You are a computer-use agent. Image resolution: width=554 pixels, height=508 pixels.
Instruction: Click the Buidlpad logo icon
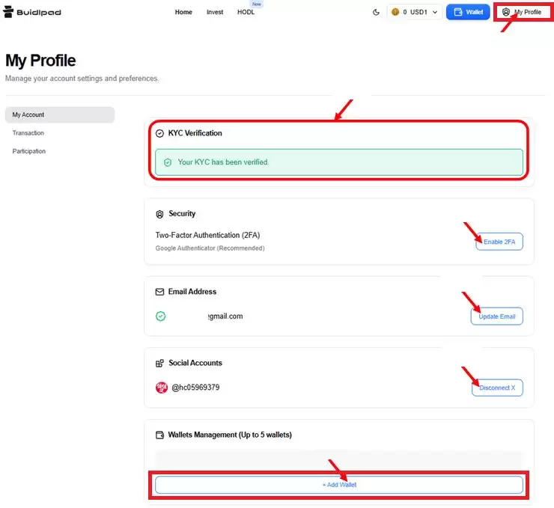pyautogui.click(x=10, y=12)
